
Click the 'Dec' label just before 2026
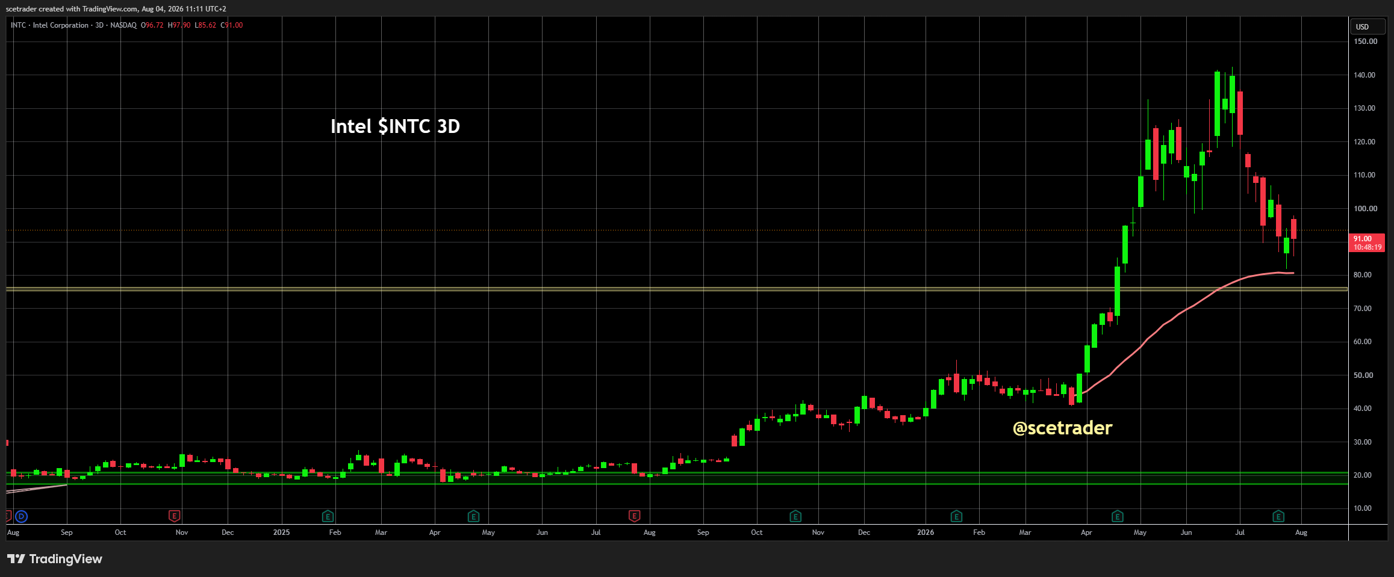[864, 532]
